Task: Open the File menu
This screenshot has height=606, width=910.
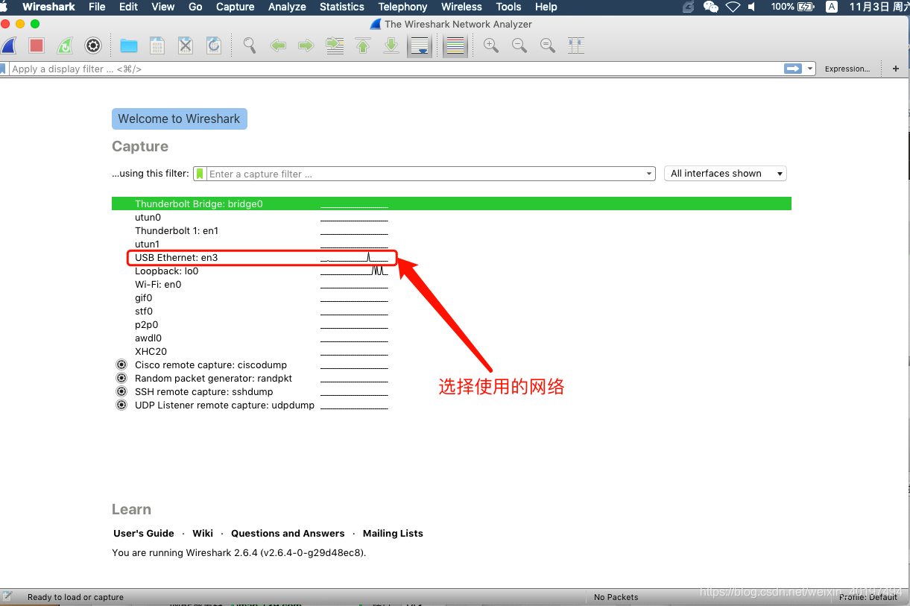Action: point(97,7)
